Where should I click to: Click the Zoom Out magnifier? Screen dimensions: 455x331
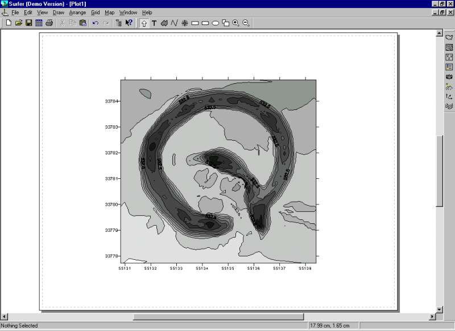coord(246,23)
